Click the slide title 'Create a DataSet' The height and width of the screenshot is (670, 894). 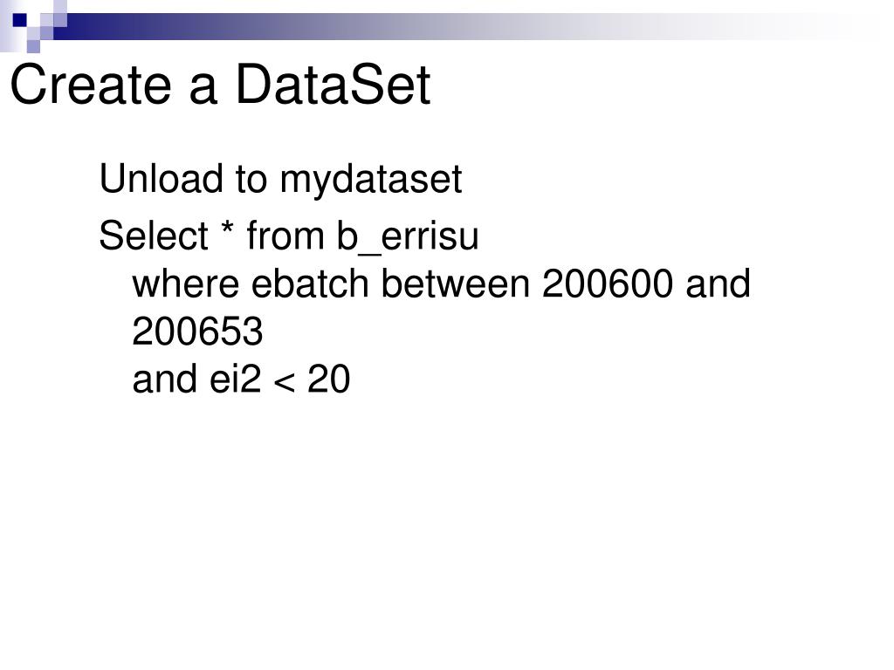click(220, 85)
